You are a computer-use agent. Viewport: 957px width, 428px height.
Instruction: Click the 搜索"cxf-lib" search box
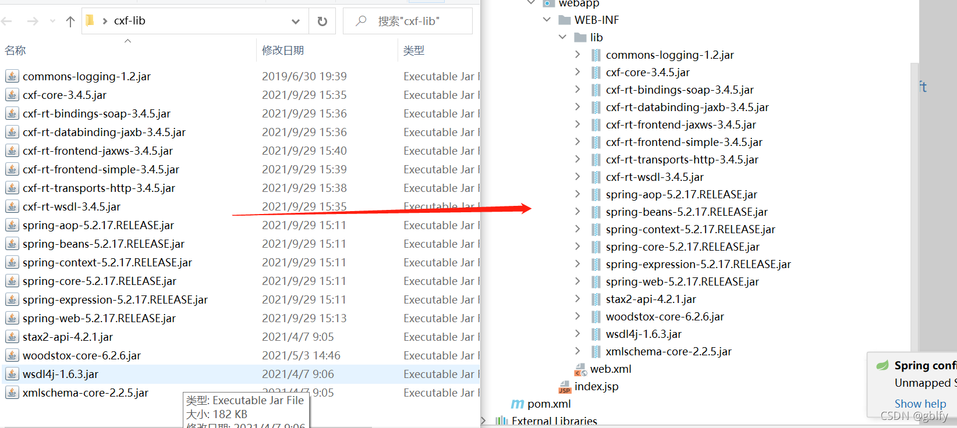point(408,21)
